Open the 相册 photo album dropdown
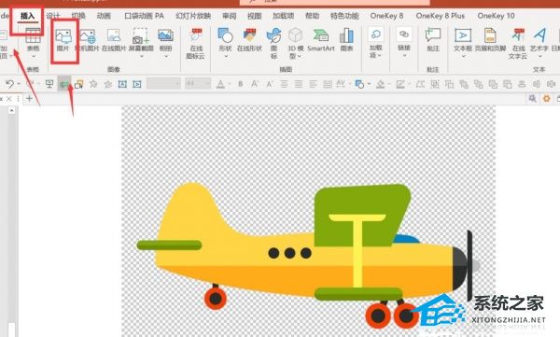The height and width of the screenshot is (337, 560). (166, 56)
